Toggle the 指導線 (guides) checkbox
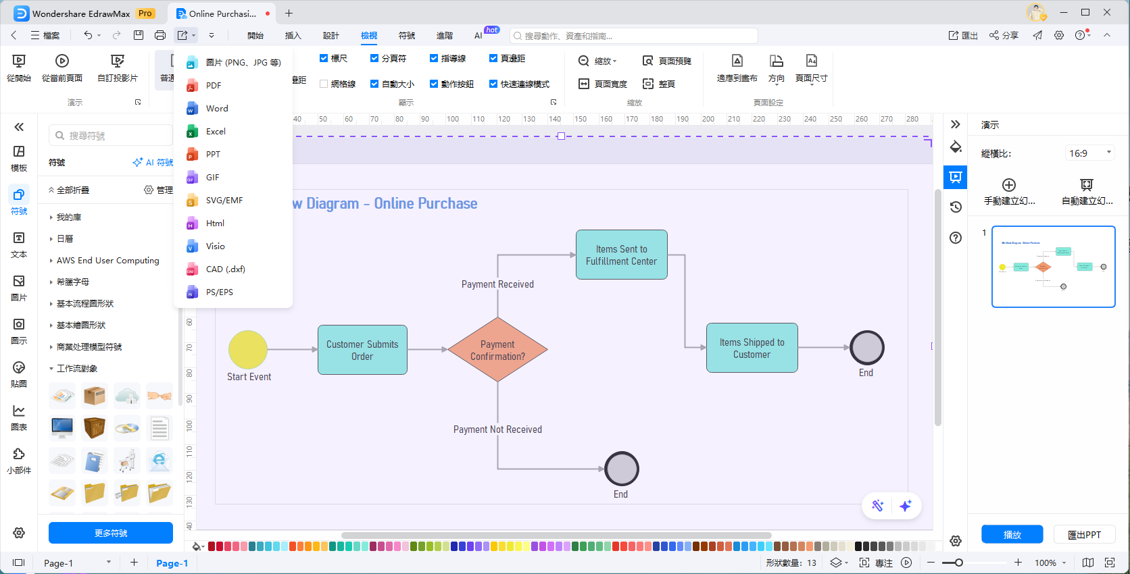The image size is (1130, 574). point(434,59)
